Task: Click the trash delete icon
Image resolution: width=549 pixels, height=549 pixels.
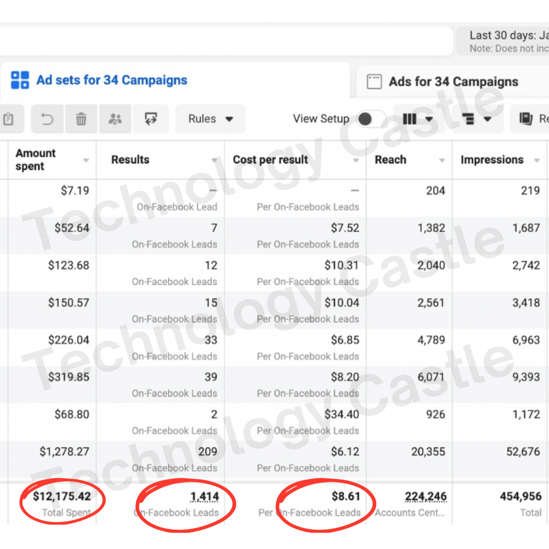Action: coord(81,119)
